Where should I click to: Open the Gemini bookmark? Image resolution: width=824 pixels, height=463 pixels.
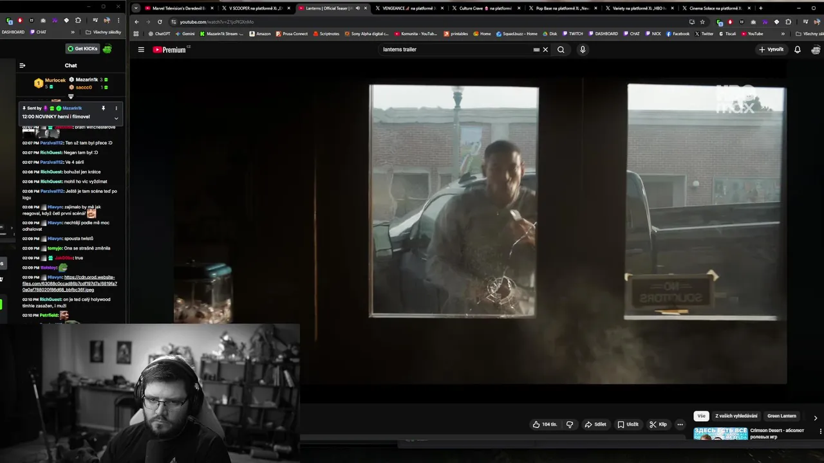point(185,33)
